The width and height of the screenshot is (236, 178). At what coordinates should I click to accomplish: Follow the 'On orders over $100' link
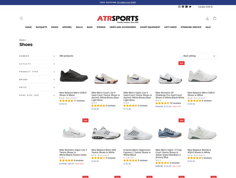click(127, 2)
